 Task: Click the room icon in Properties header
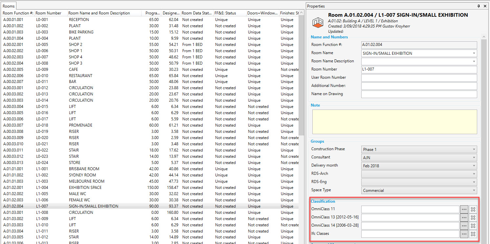pos(318,22)
